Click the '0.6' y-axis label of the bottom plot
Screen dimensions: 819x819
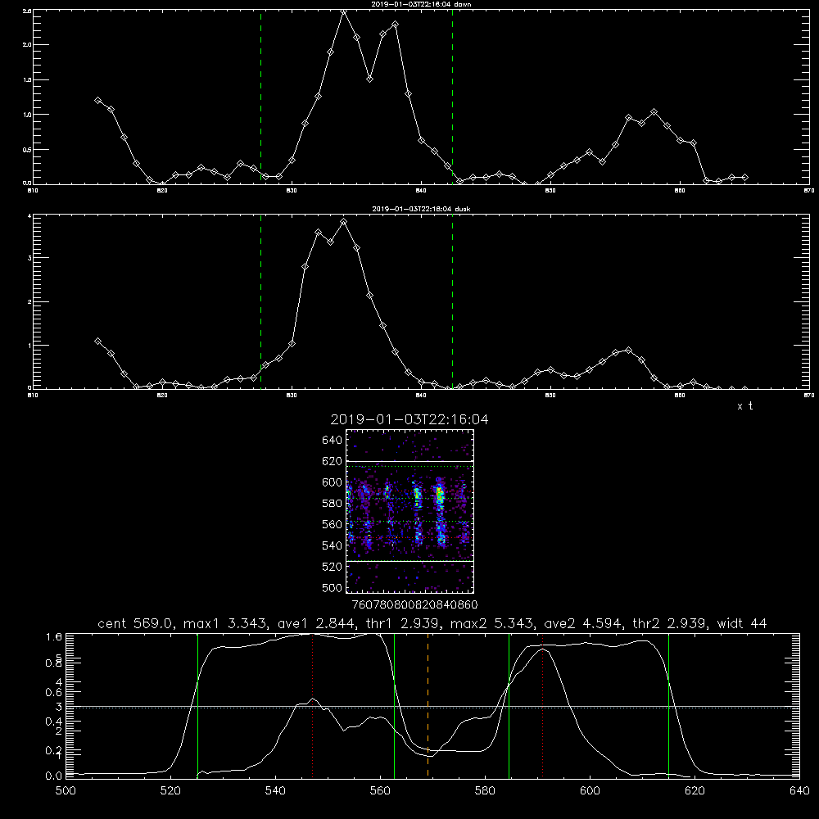[x=54, y=692]
